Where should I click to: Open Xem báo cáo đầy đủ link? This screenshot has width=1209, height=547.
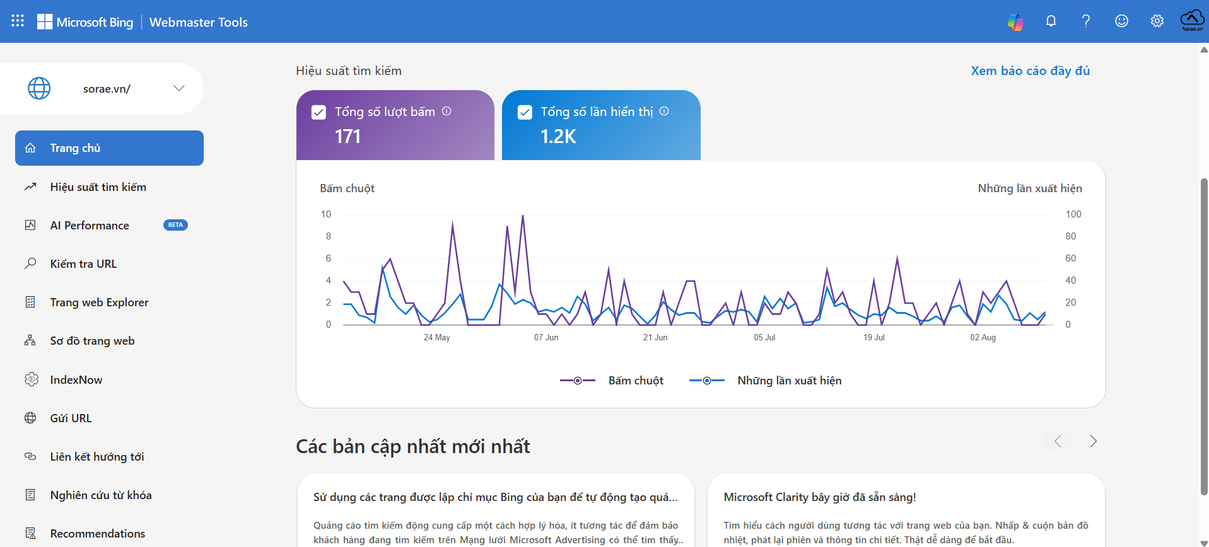[1031, 71]
